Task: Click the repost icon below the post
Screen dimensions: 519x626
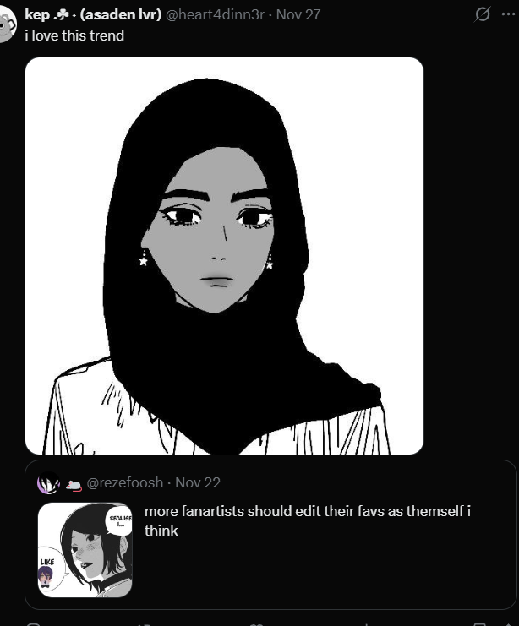Action: click(144, 623)
